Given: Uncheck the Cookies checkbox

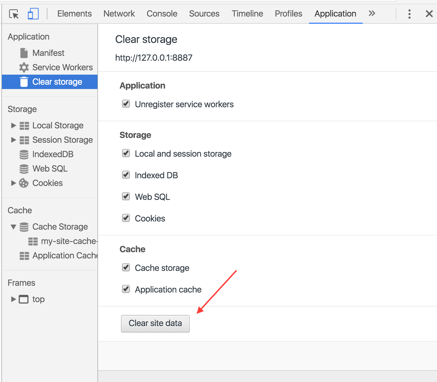Looking at the screenshot, I should 126,218.
